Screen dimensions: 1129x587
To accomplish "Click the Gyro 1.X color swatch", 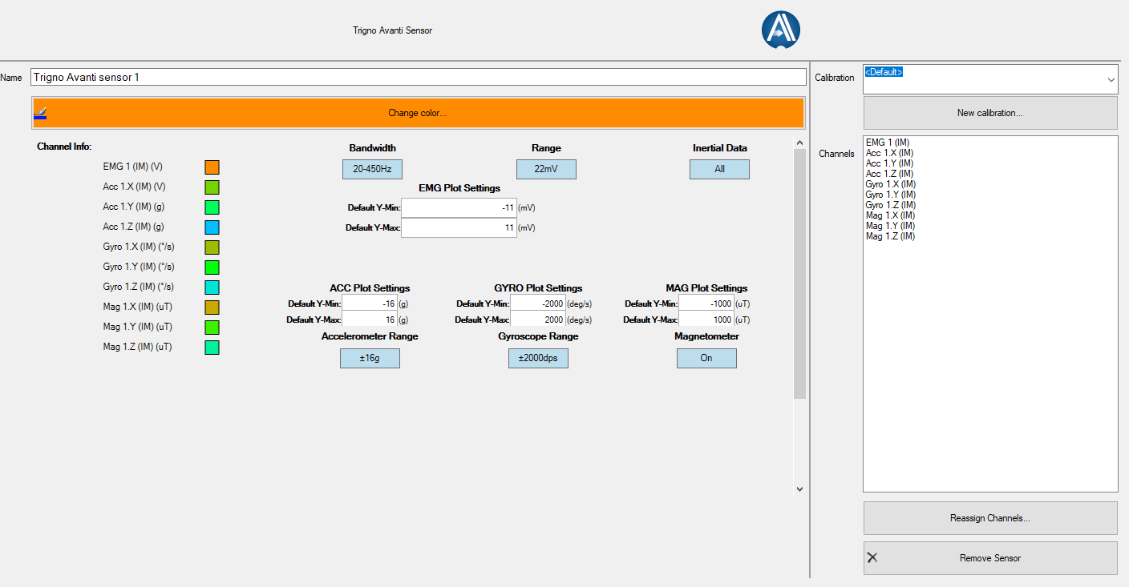I will pos(212,247).
